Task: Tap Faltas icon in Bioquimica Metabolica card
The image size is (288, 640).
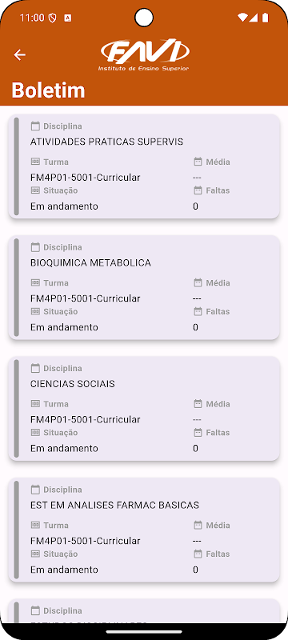Action: click(x=198, y=312)
